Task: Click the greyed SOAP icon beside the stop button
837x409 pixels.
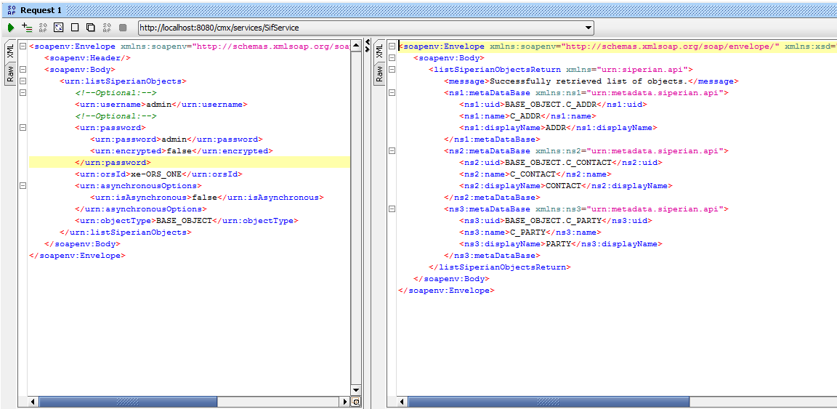Action: [107, 27]
